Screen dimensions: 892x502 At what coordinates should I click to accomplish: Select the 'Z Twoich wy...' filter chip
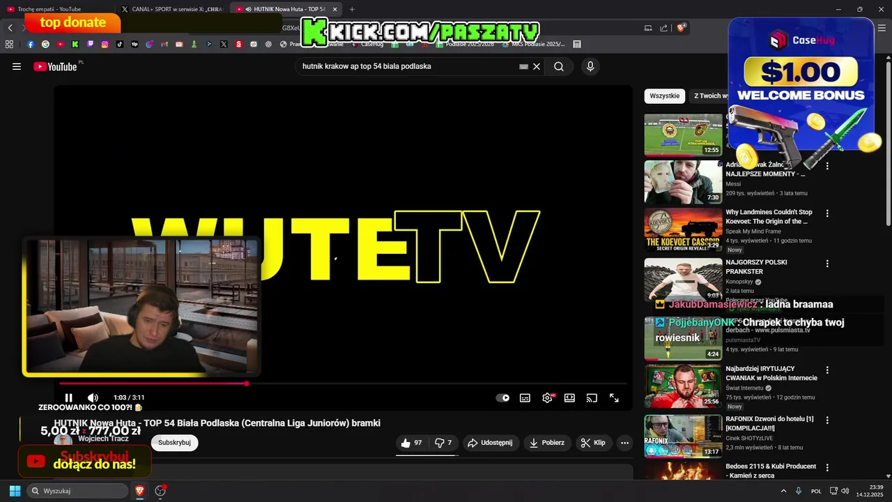(x=708, y=96)
